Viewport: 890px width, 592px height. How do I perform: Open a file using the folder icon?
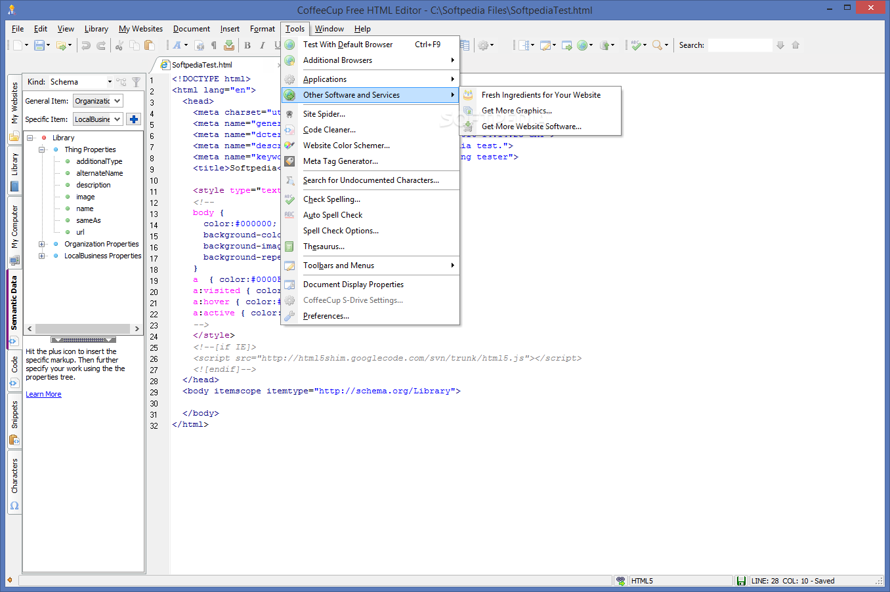click(x=61, y=45)
